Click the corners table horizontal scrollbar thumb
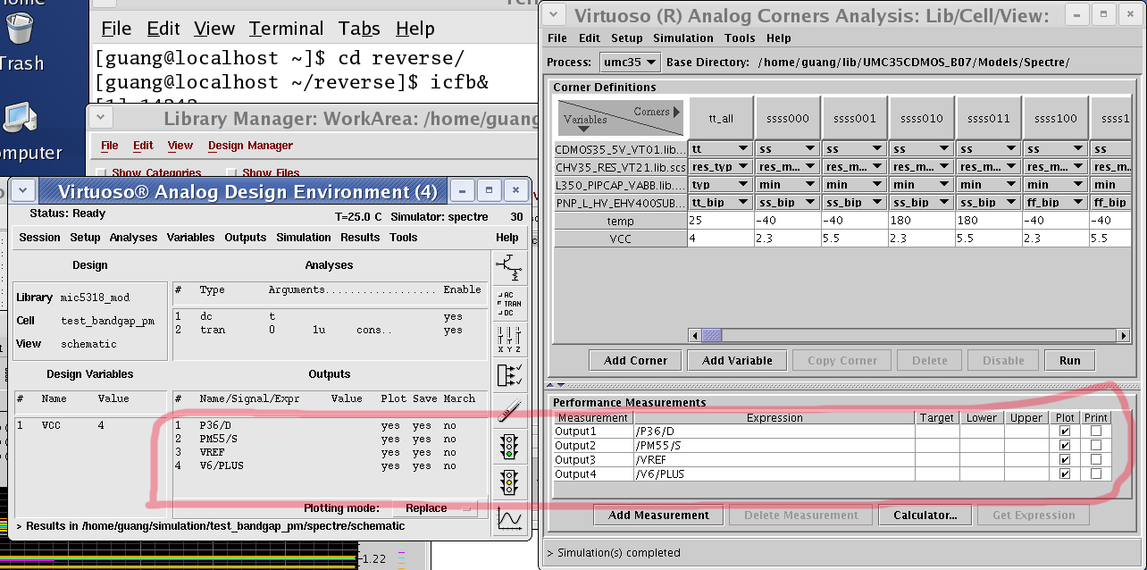This screenshot has height=570, width=1147. click(712, 336)
